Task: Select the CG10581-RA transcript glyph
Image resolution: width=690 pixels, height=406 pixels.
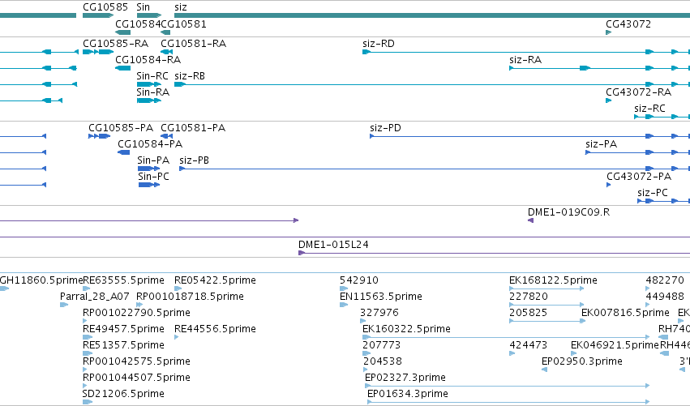Action: 167,52
